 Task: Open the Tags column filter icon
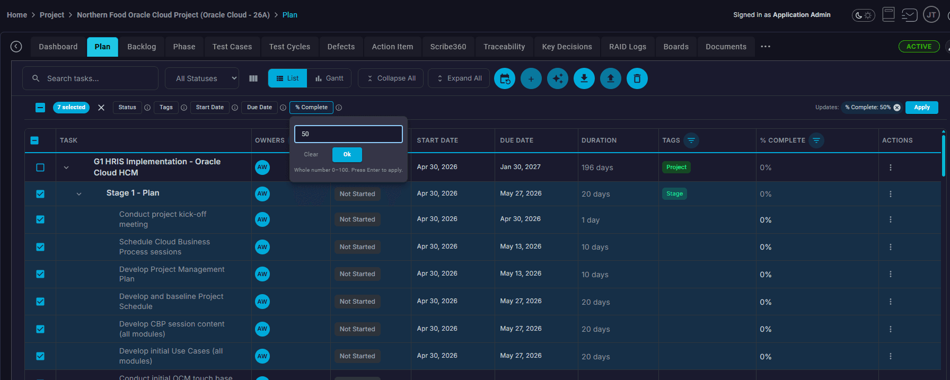tap(691, 140)
